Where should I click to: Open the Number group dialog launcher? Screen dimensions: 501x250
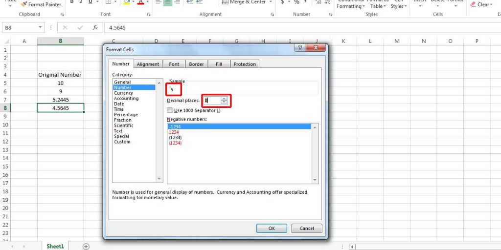(x=331, y=14)
